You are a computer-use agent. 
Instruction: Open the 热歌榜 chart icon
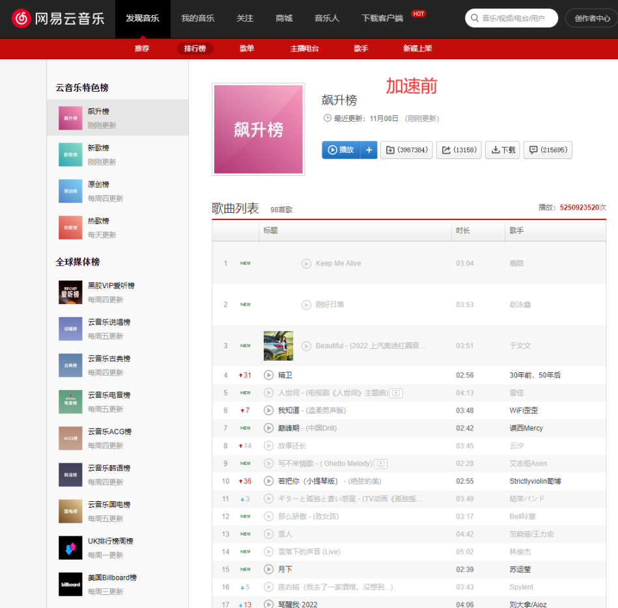(70, 228)
